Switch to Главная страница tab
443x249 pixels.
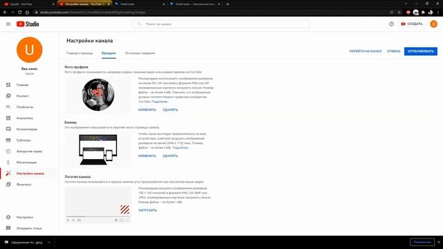pyautogui.click(x=80, y=53)
